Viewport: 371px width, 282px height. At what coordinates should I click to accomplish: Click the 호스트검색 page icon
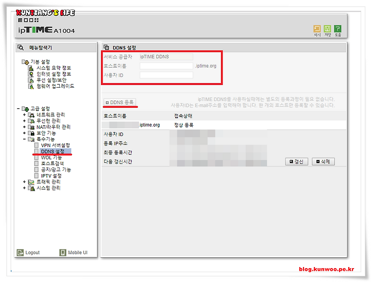point(37,163)
